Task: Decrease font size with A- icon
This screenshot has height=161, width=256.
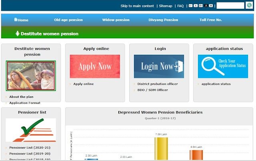Action: click(190, 6)
